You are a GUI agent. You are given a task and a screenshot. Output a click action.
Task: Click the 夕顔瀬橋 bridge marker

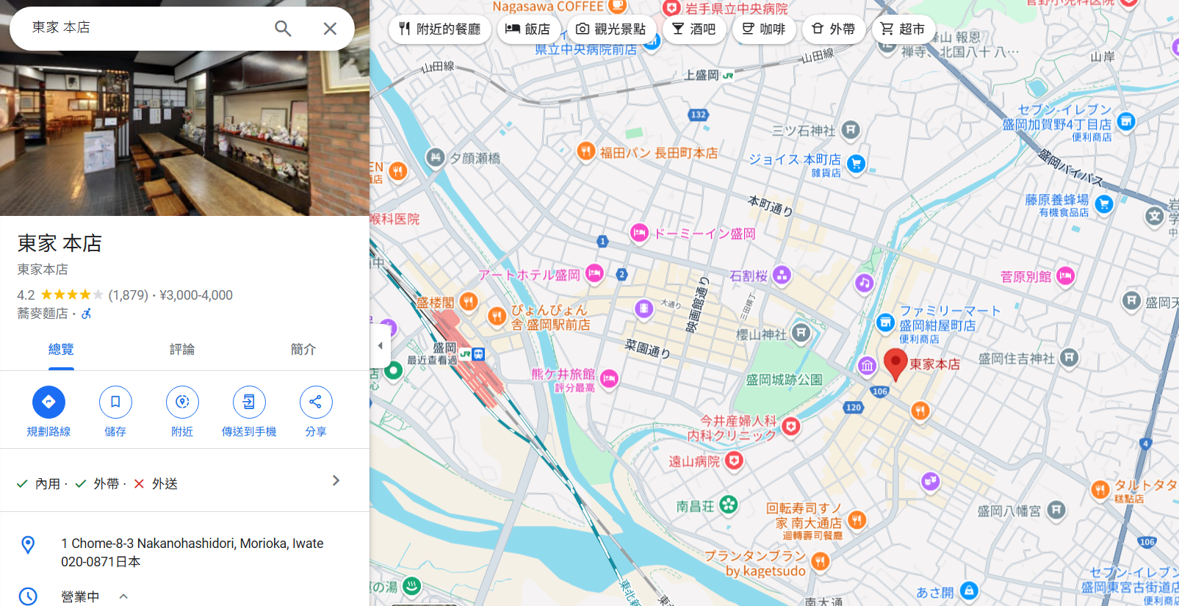(x=436, y=157)
